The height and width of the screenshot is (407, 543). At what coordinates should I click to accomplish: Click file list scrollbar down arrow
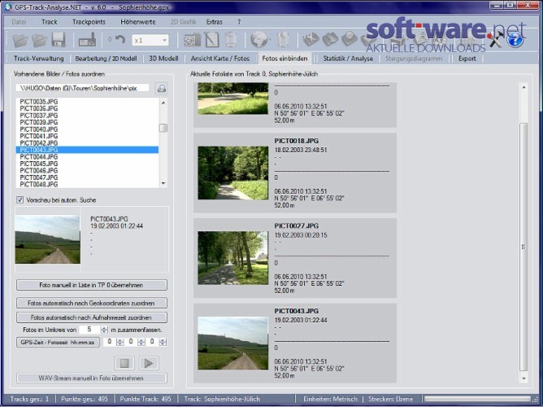coord(163,183)
